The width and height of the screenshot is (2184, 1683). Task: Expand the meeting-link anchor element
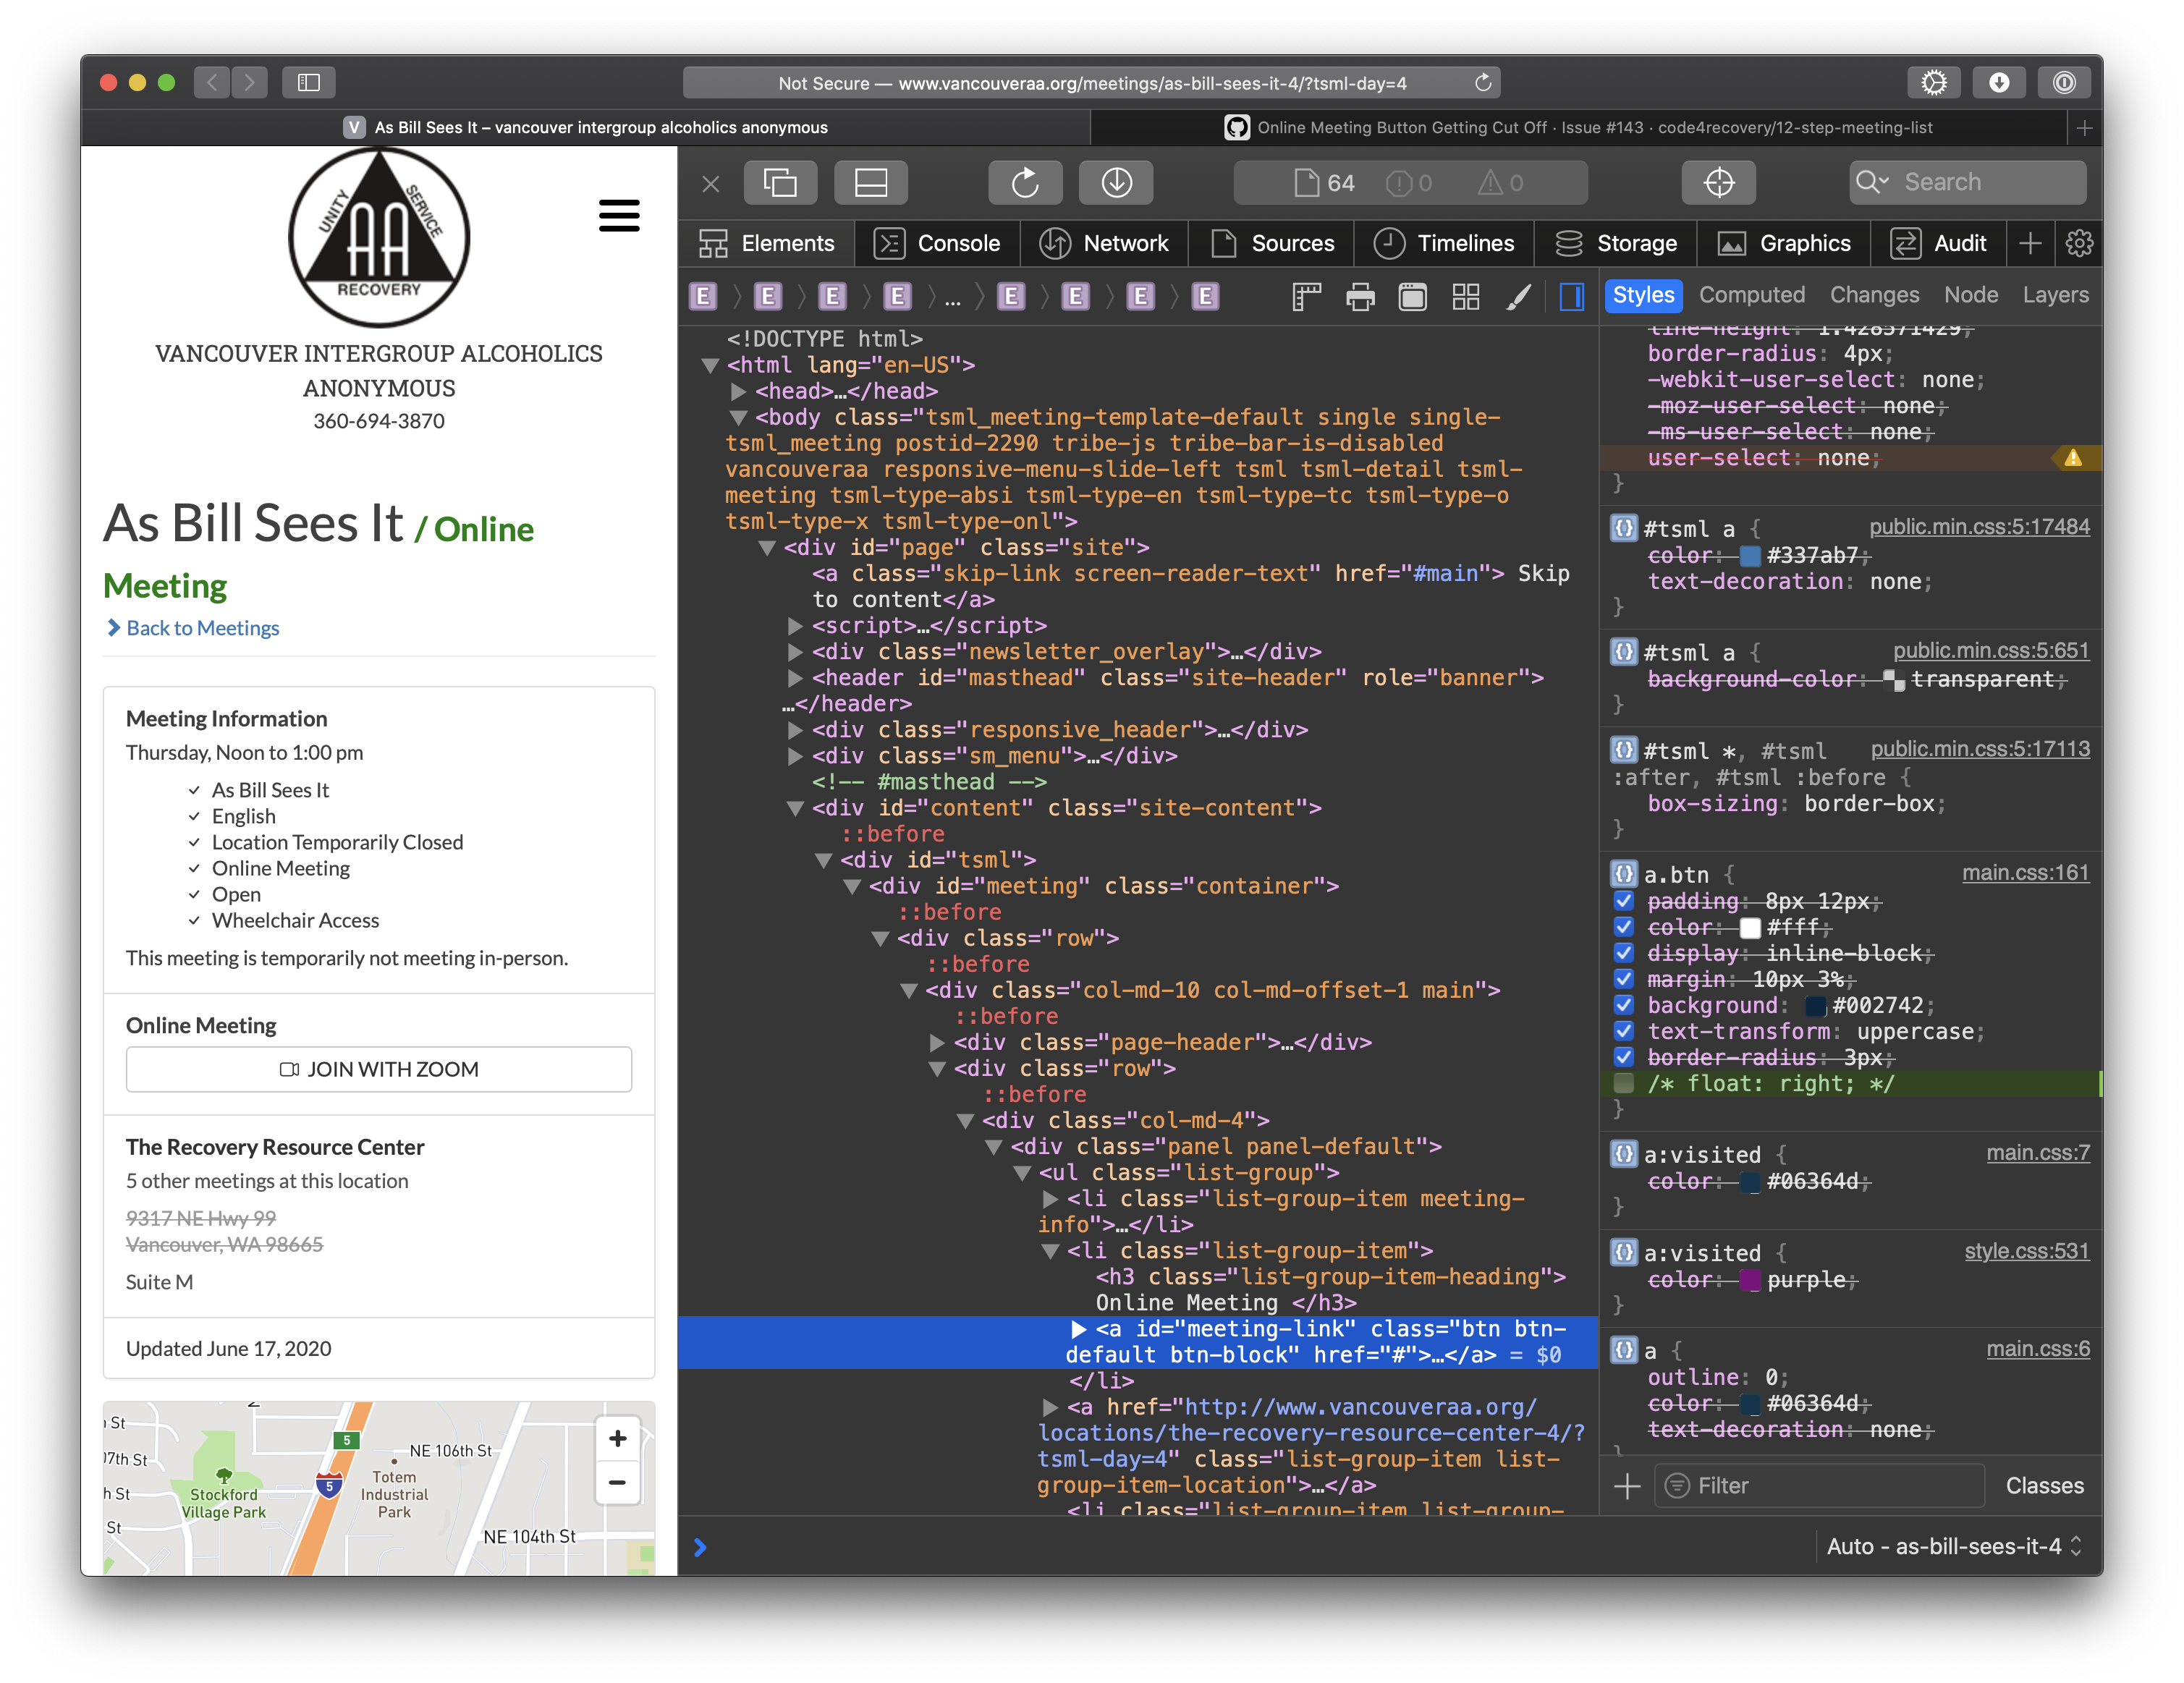tap(1078, 1329)
